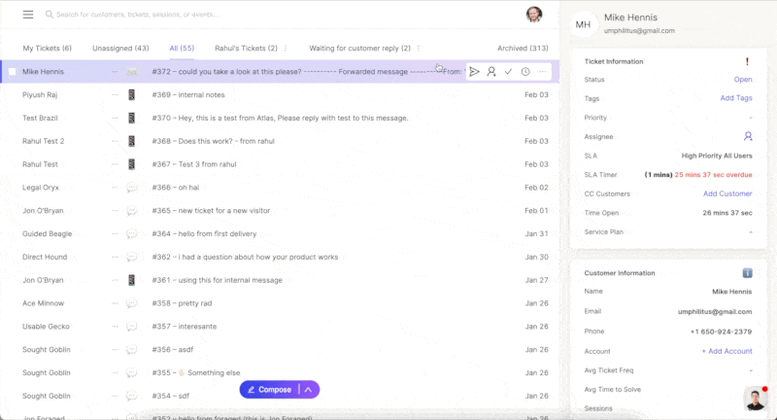Click Add Customer link
The width and height of the screenshot is (777, 420).
727,193
